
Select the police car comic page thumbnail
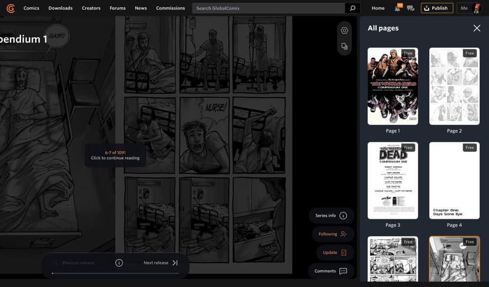393,259
